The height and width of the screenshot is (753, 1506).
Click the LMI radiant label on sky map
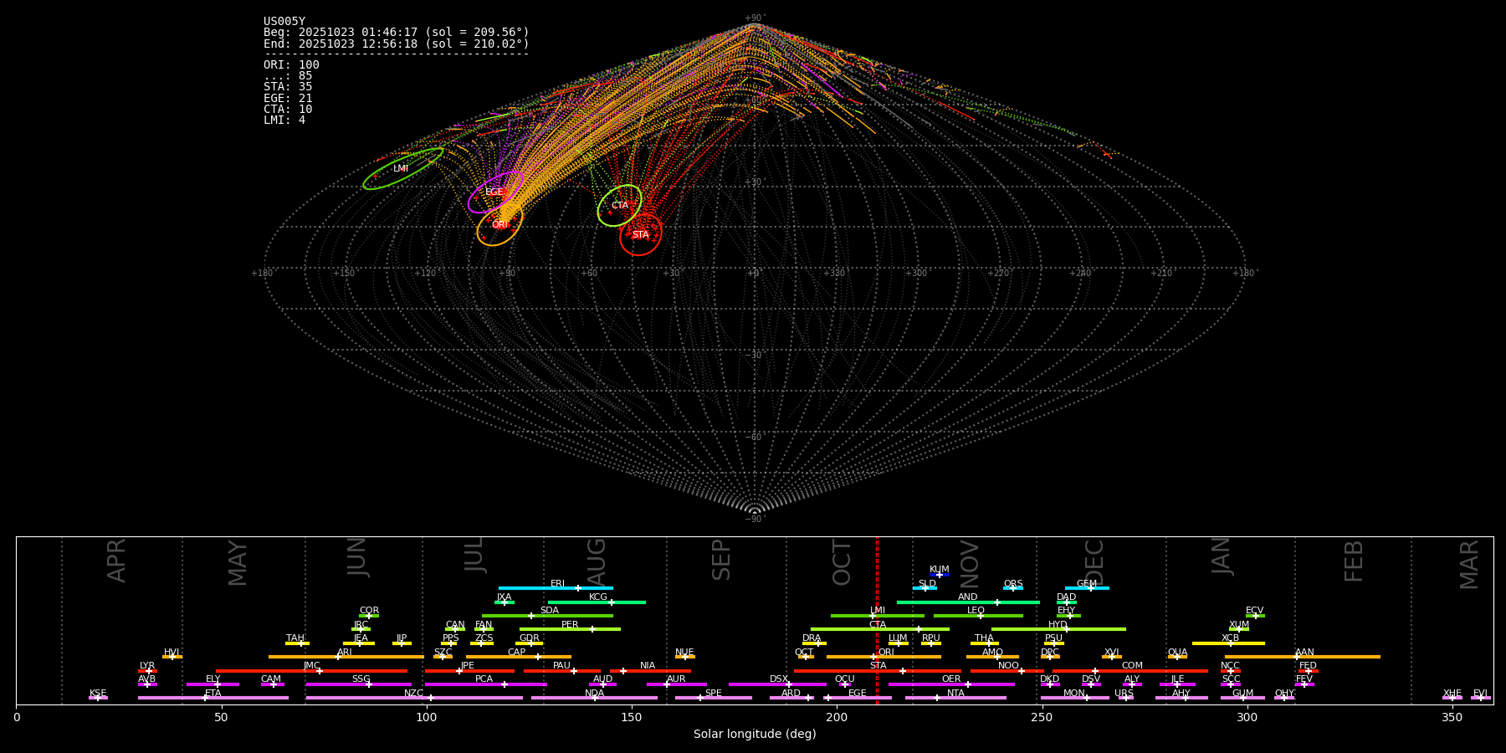401,169
